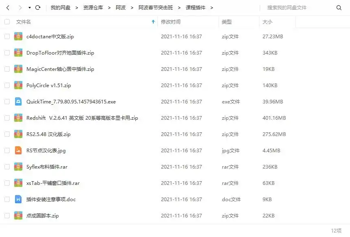Click the rar icon for xsTab平铺窗口插件
350x237 pixels.
pos(18,183)
